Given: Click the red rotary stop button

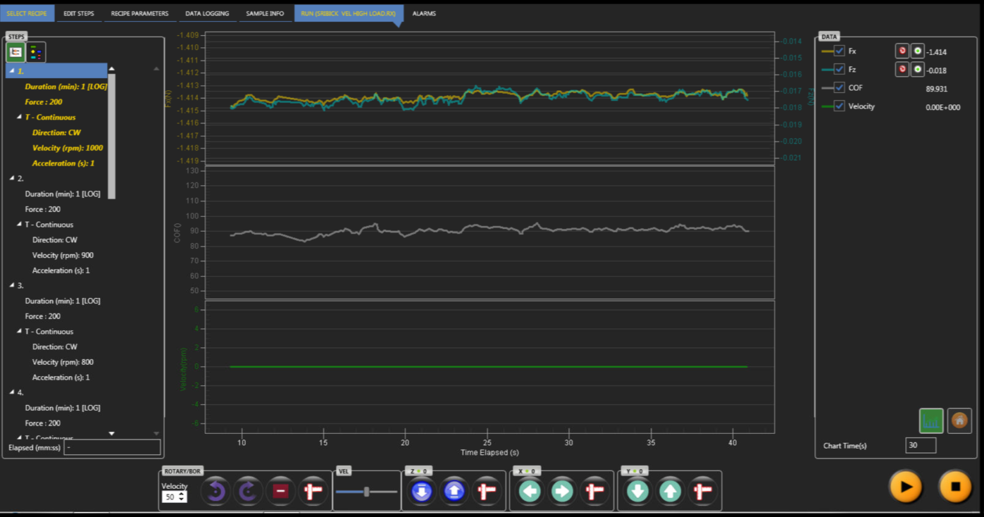Looking at the screenshot, I should [x=281, y=491].
